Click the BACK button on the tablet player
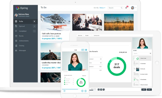 (144, 89)
